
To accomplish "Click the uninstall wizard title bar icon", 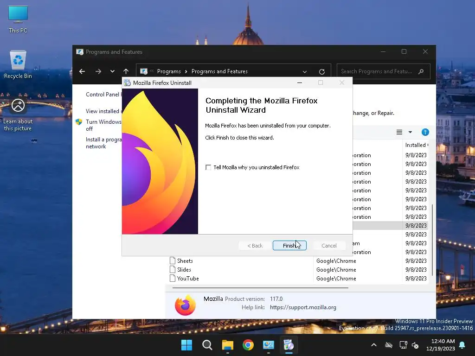I will (x=127, y=83).
